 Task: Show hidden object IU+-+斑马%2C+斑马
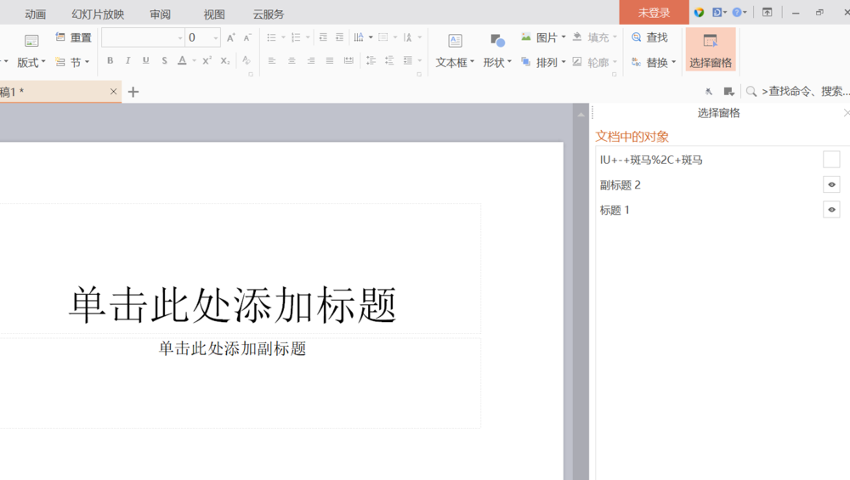click(x=831, y=160)
